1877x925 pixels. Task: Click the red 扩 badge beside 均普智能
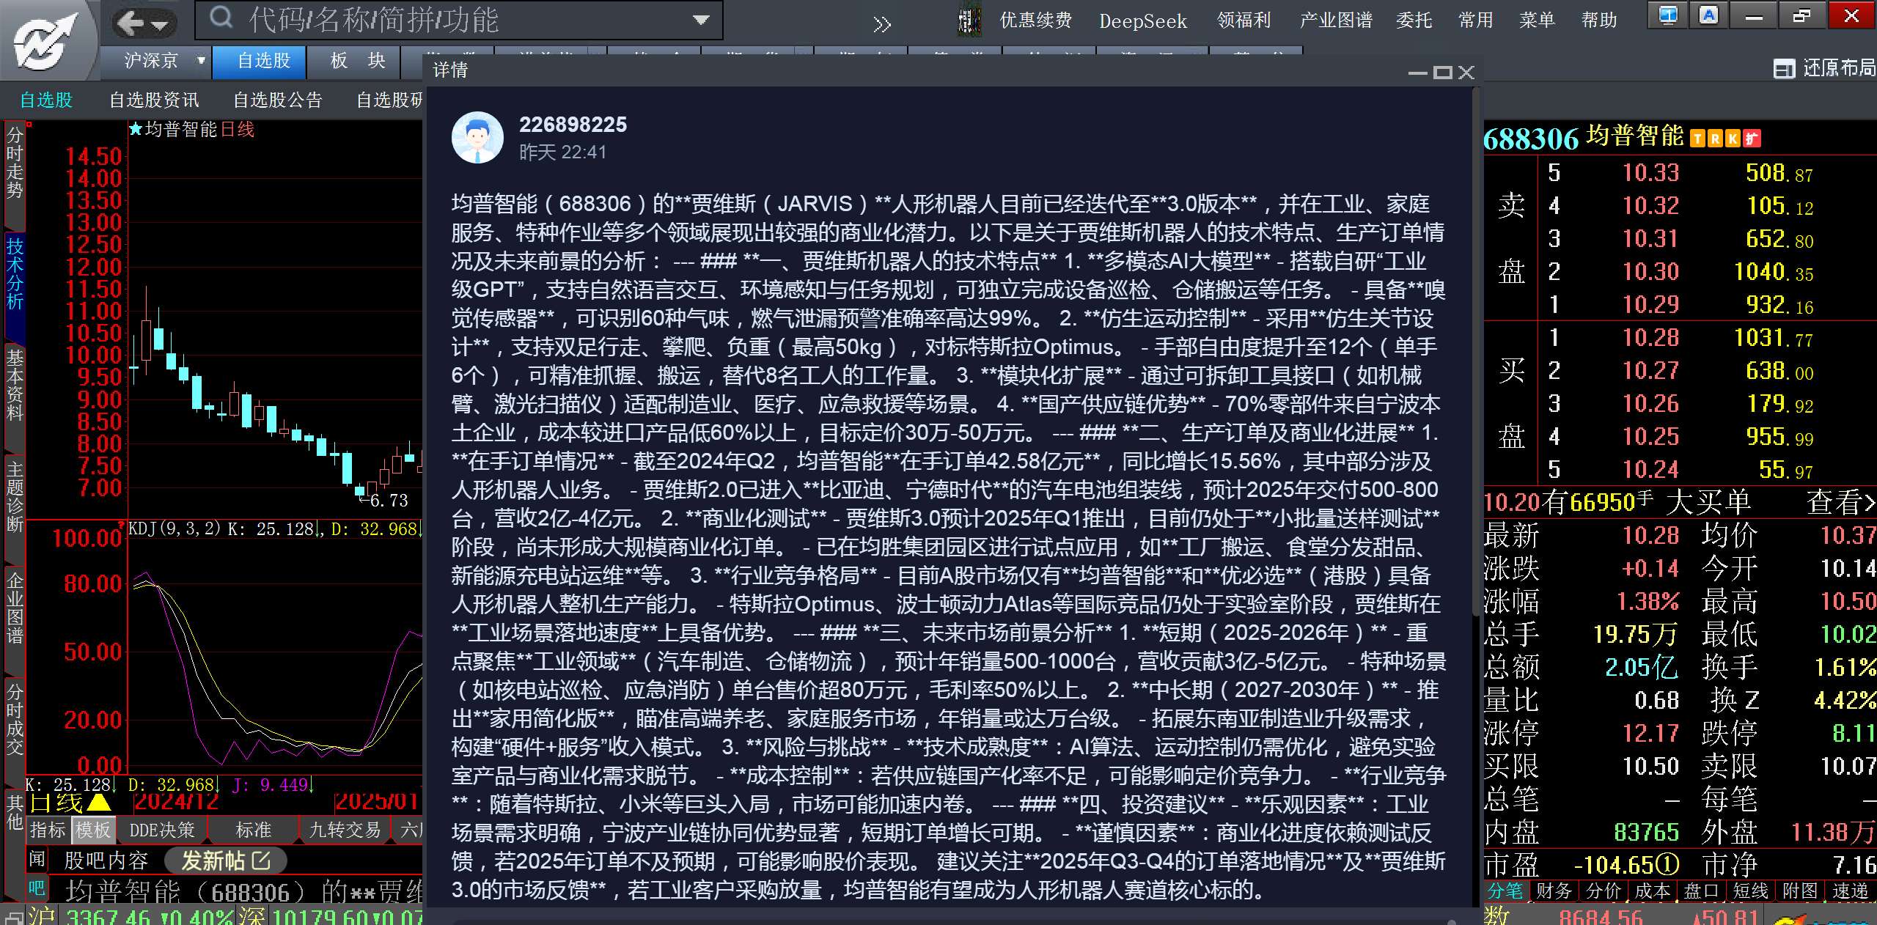pos(1752,139)
